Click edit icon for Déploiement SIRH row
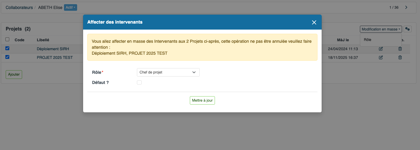This screenshot has width=420, height=150. click(x=381, y=49)
